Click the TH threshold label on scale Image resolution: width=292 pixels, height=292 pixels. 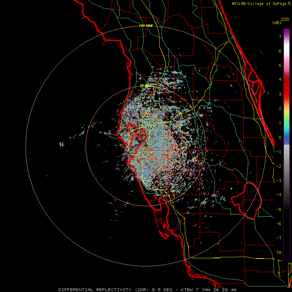point(279,253)
